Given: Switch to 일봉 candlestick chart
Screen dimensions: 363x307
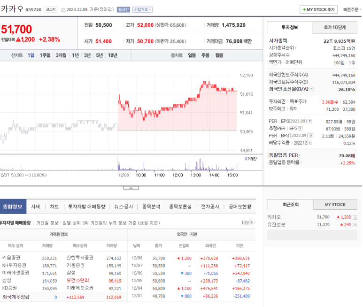Looking at the screenshot, I should point(192,55).
